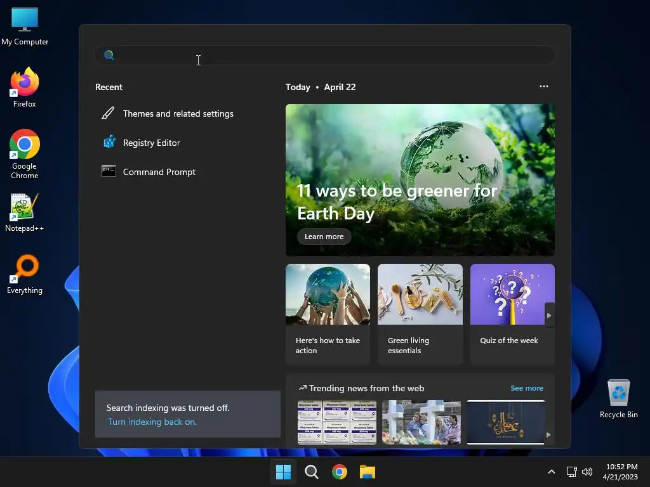The height and width of the screenshot is (487, 650).
Task: Open the Here's how to take action card
Action: tap(328, 314)
